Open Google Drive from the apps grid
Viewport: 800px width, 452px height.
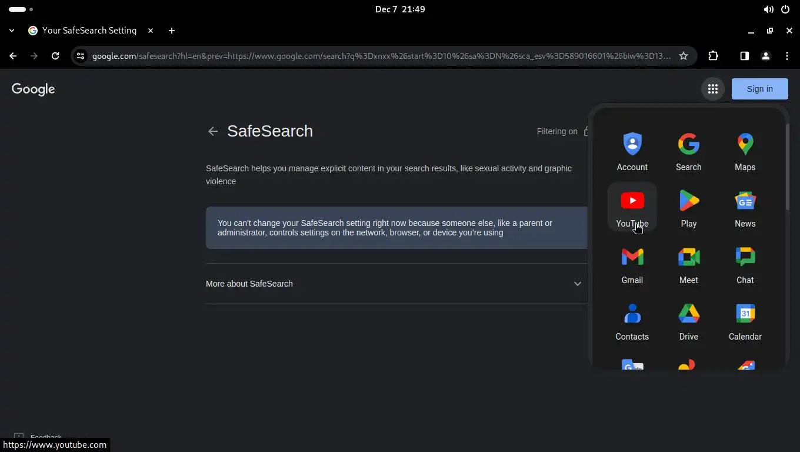pyautogui.click(x=688, y=321)
